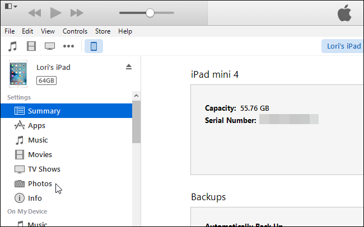Image resolution: width=364 pixels, height=227 pixels.
Task: Open the Store menu
Action: 102,31
